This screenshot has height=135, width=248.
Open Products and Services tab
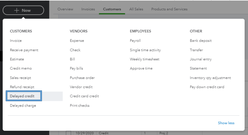pos(169,9)
